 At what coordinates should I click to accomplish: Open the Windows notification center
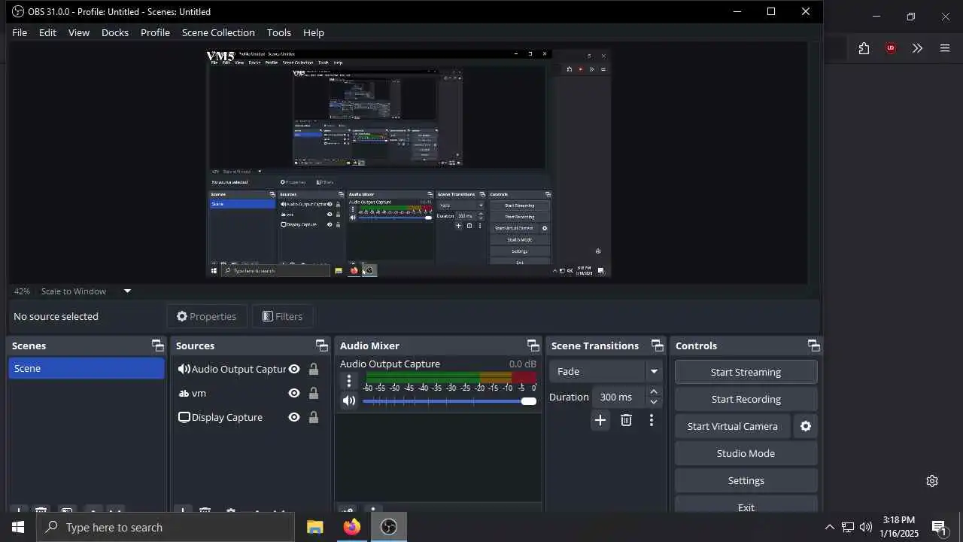tap(939, 527)
